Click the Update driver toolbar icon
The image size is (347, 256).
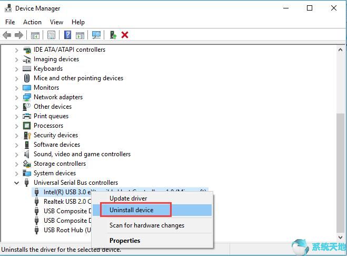coord(113,35)
